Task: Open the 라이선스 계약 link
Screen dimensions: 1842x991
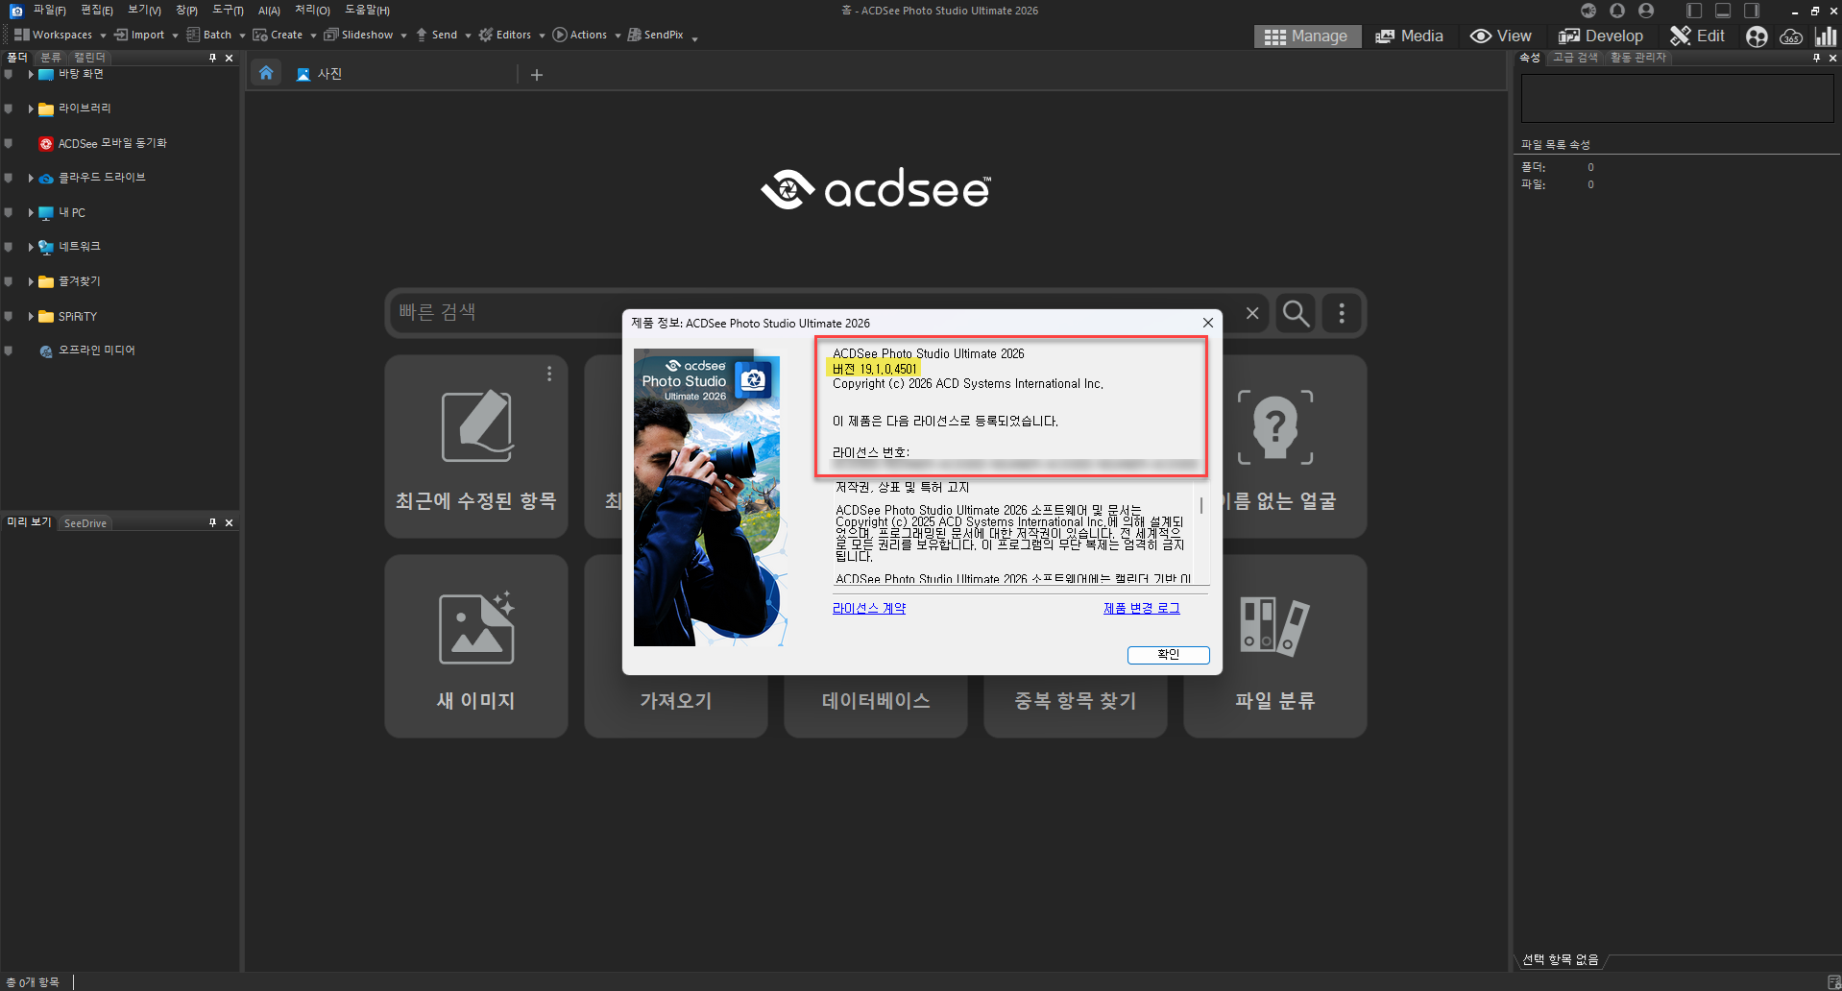Action: pyautogui.click(x=869, y=608)
